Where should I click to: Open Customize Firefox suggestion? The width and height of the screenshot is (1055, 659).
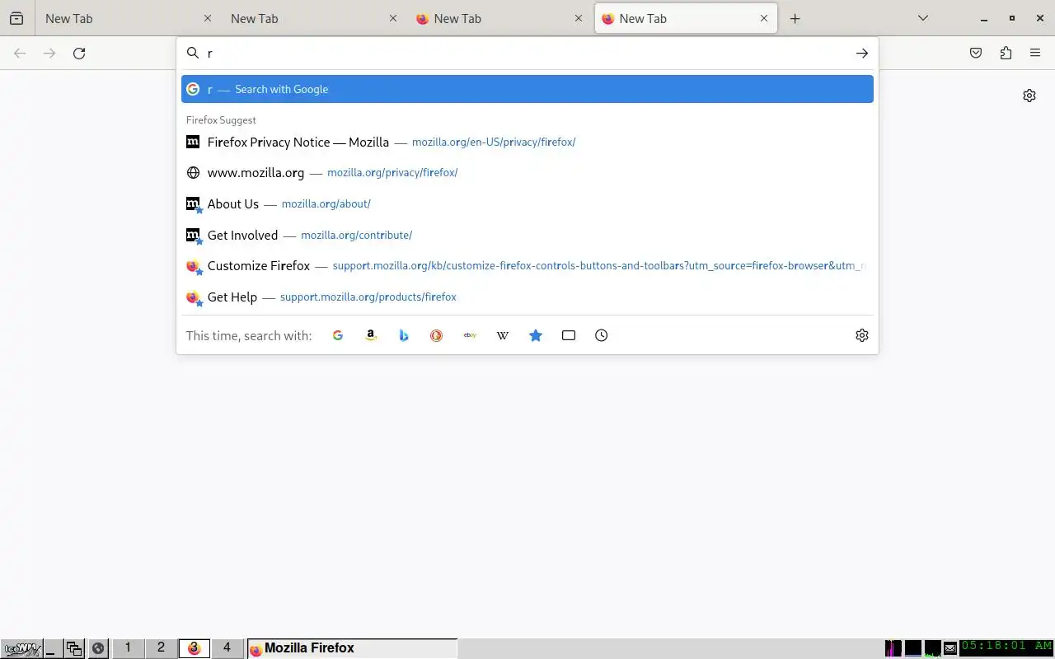(527, 266)
